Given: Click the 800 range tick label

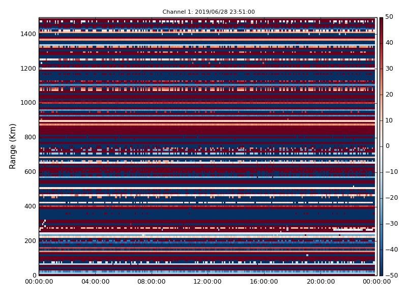Looking at the screenshot, I should point(30,137).
